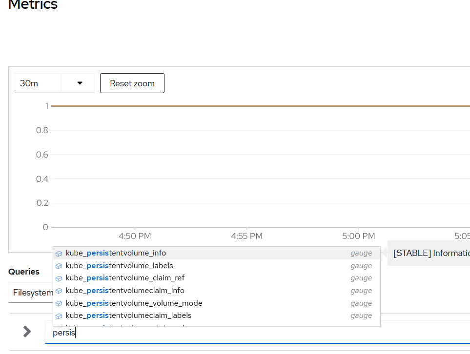Viewport: 470px width, 354px height.
Task: Click cube icon beside kube_persistentvolumeclaim_labels
Action: [x=59, y=316]
